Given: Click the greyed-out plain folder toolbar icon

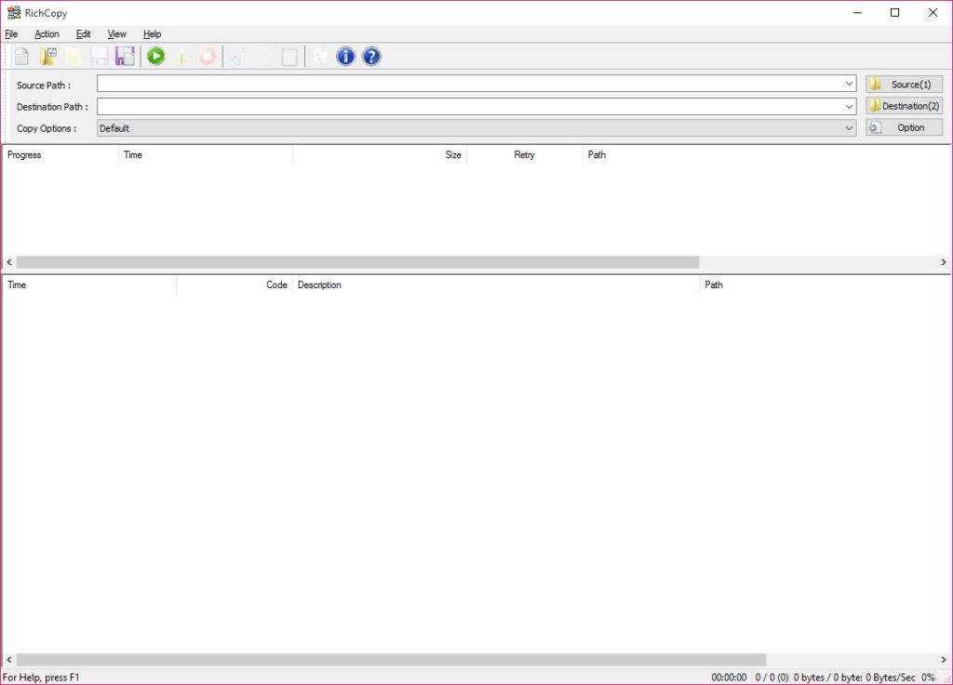Looking at the screenshot, I should 73,57.
